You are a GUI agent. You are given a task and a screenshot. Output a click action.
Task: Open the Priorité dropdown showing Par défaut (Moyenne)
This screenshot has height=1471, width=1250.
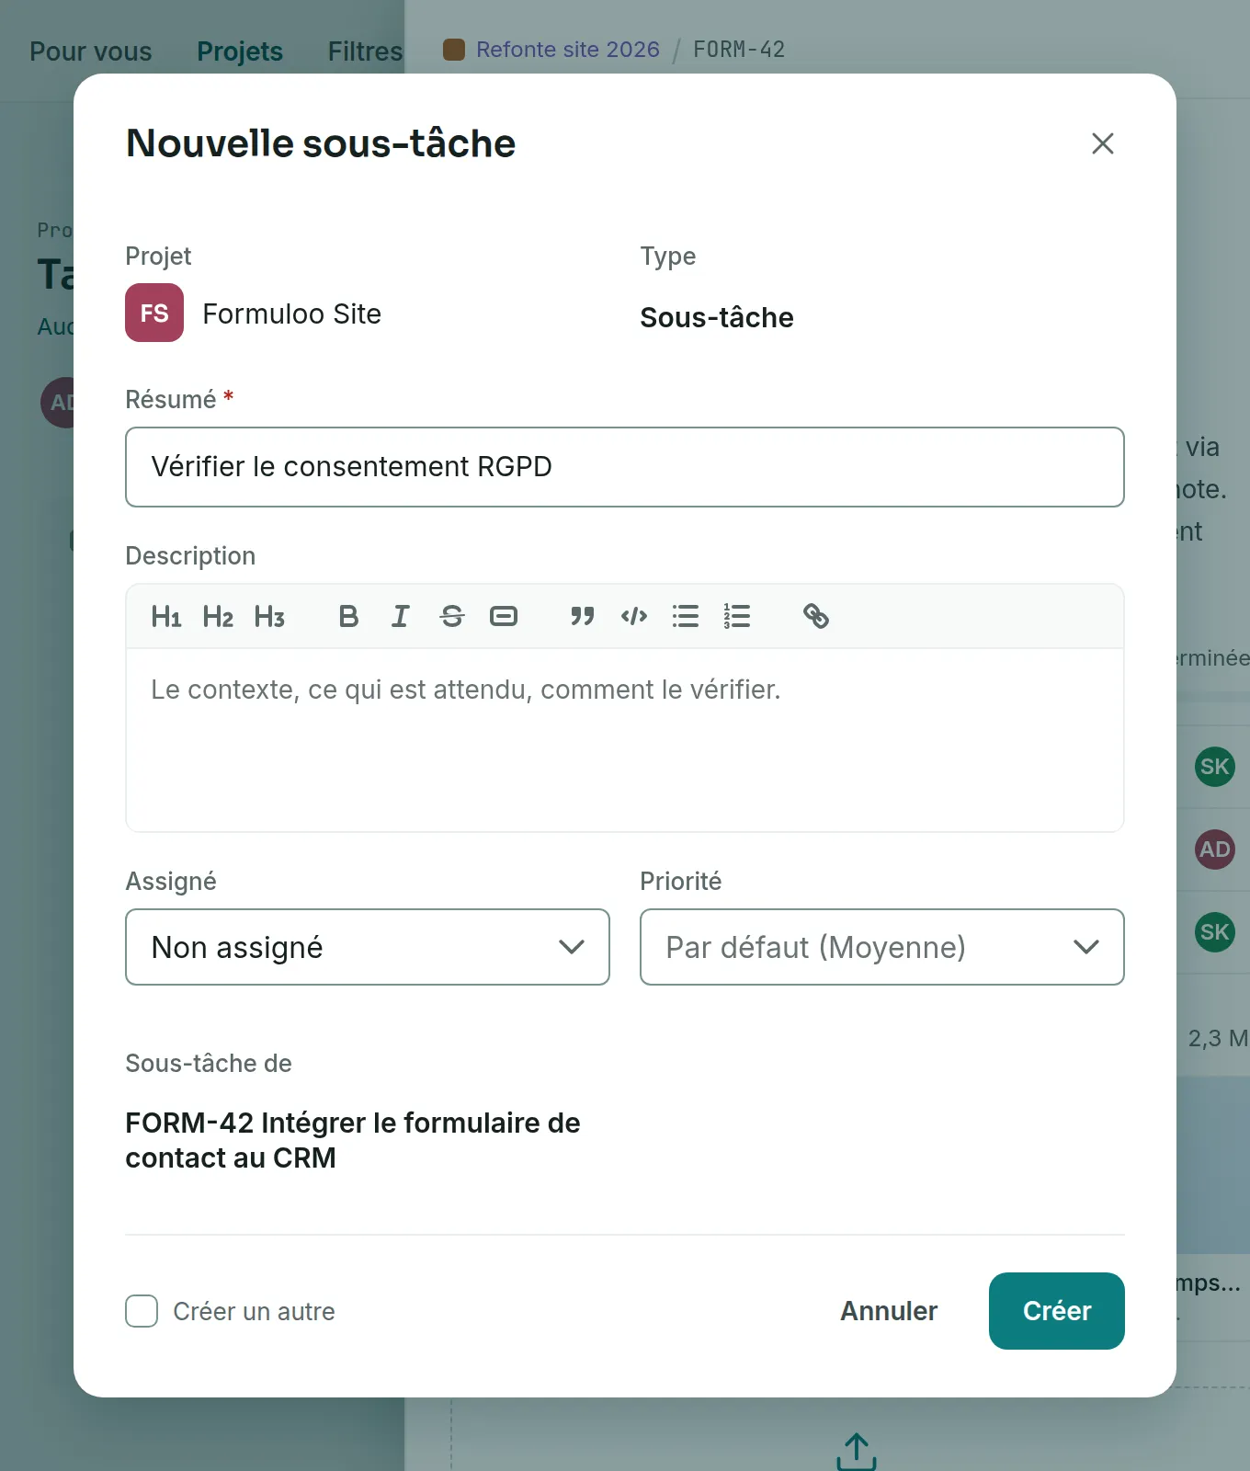coord(882,947)
